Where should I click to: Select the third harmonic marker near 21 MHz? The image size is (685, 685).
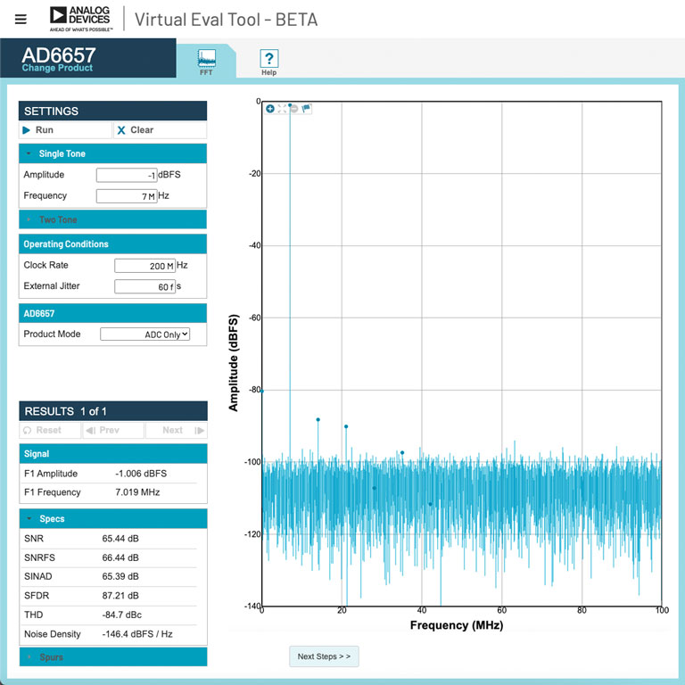pos(346,426)
